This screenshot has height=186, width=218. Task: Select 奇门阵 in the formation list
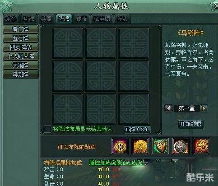tap(21, 29)
